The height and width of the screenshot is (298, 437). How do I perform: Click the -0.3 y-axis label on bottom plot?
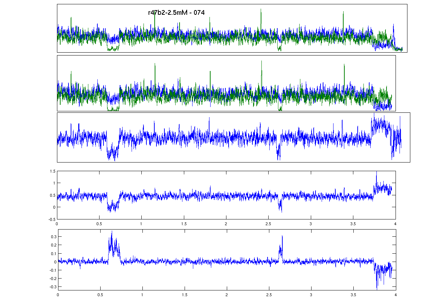click(54, 287)
